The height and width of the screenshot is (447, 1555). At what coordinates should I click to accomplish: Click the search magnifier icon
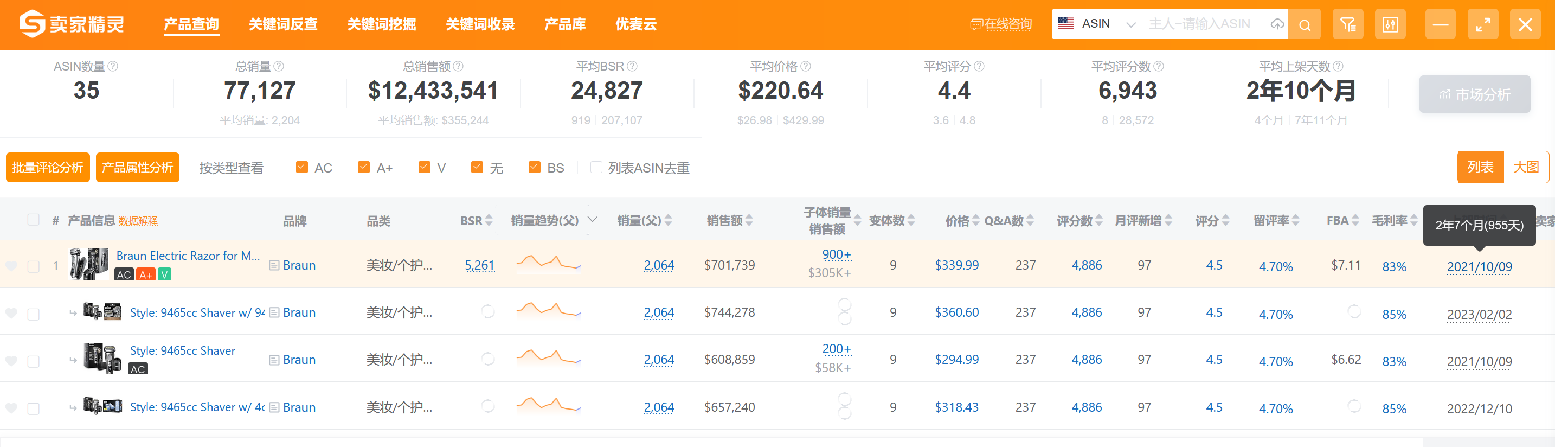click(1305, 25)
